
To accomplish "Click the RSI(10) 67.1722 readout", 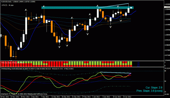I will click(x=57, y=69).
